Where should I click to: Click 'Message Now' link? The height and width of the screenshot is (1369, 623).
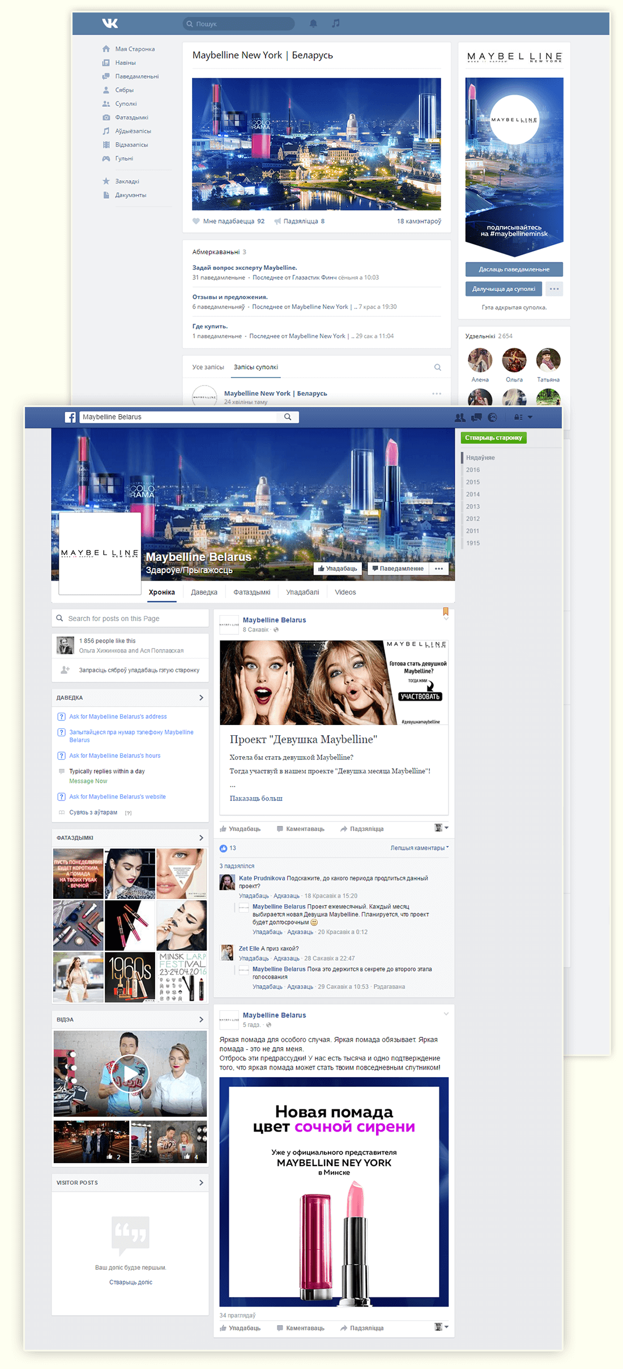point(88,781)
